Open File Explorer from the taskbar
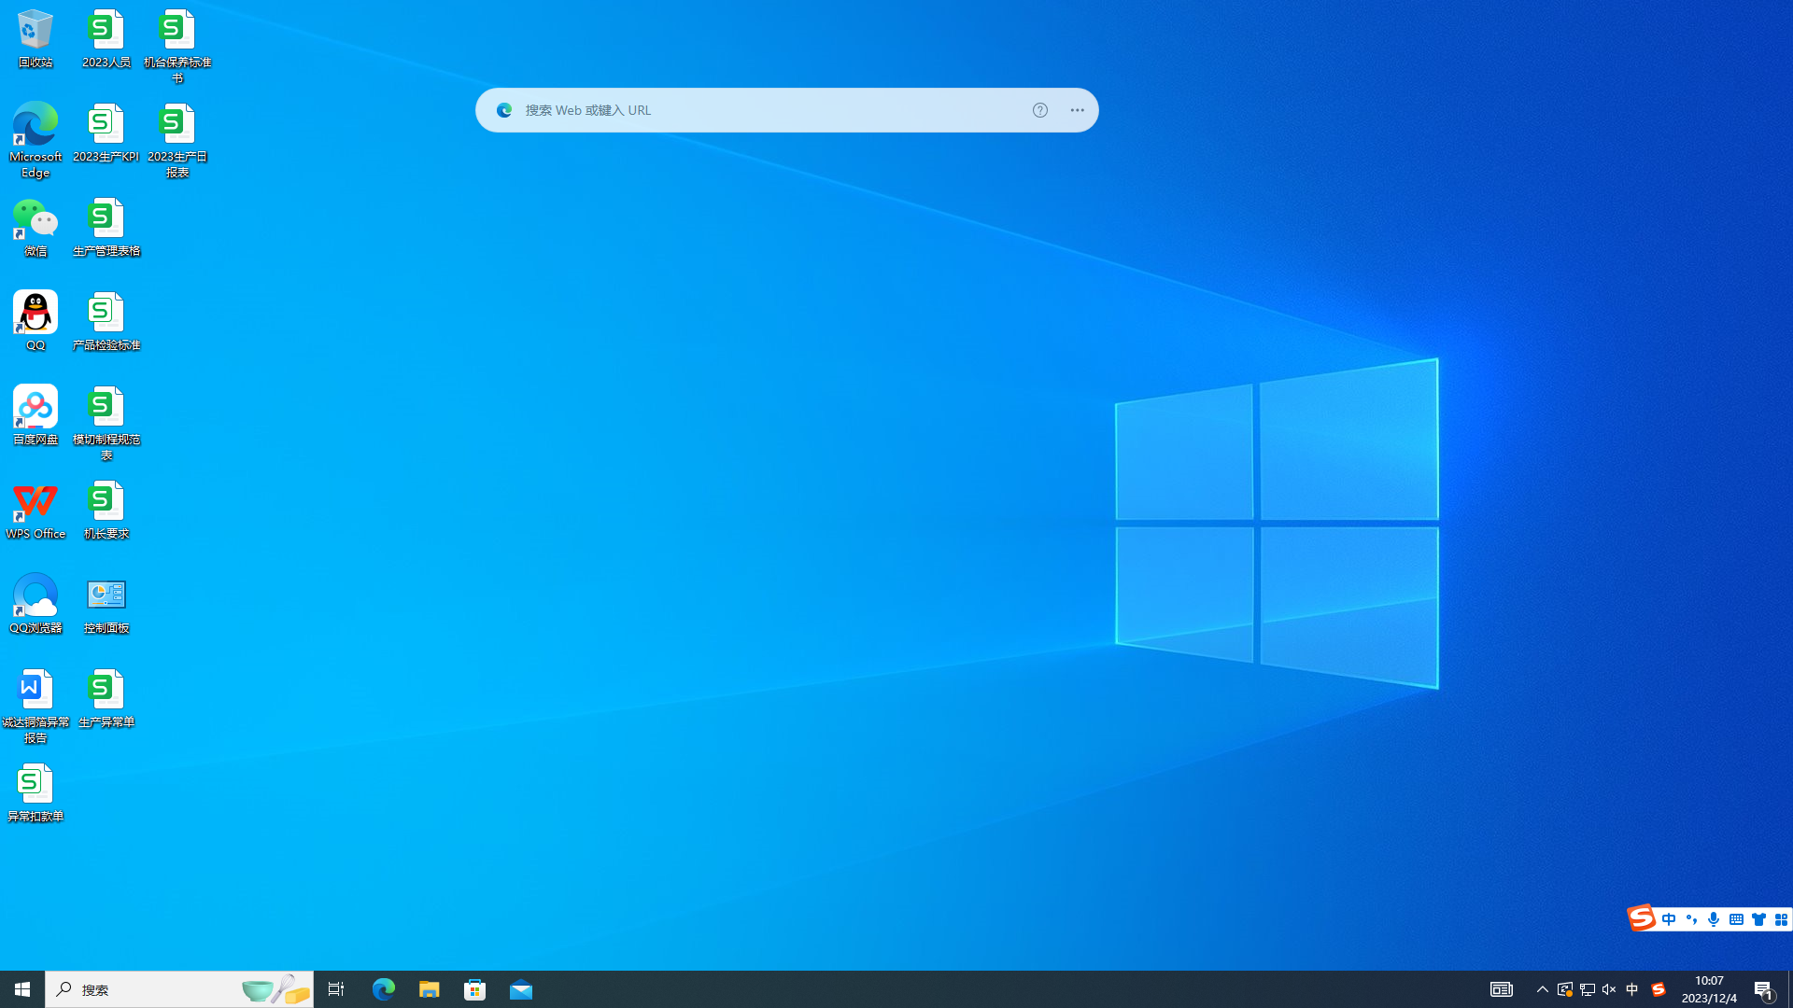This screenshot has height=1008, width=1793. (429, 989)
